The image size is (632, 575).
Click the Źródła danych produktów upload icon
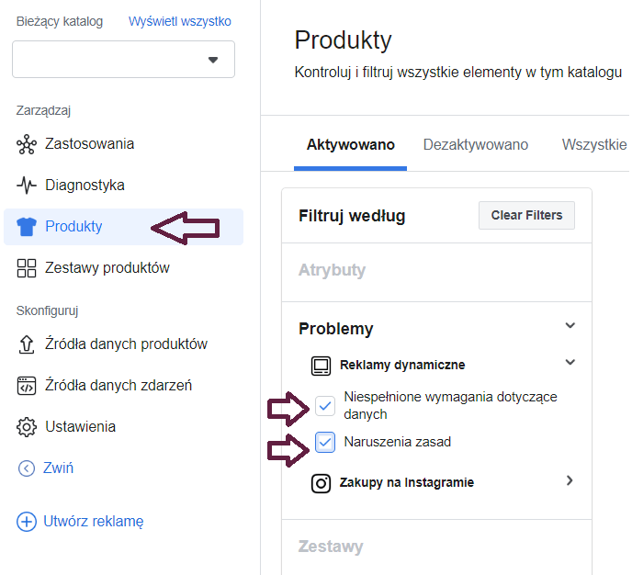click(x=27, y=344)
